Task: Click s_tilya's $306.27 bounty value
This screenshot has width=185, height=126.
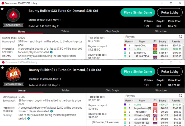Action: (x=163, y=104)
